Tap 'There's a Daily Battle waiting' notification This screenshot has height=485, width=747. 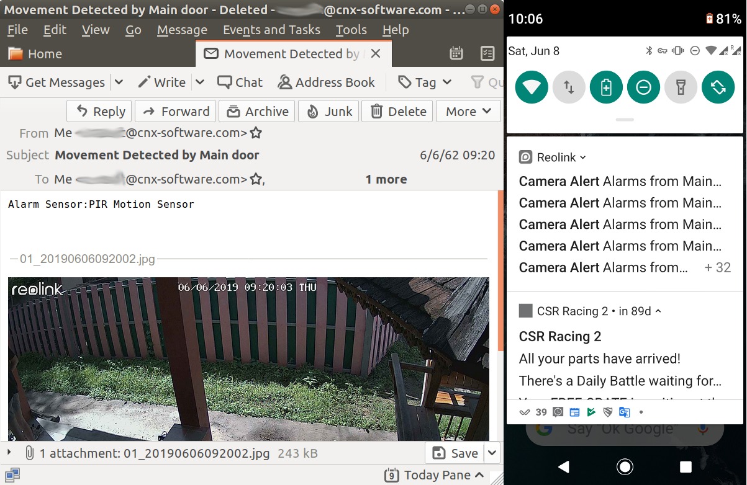620,381
